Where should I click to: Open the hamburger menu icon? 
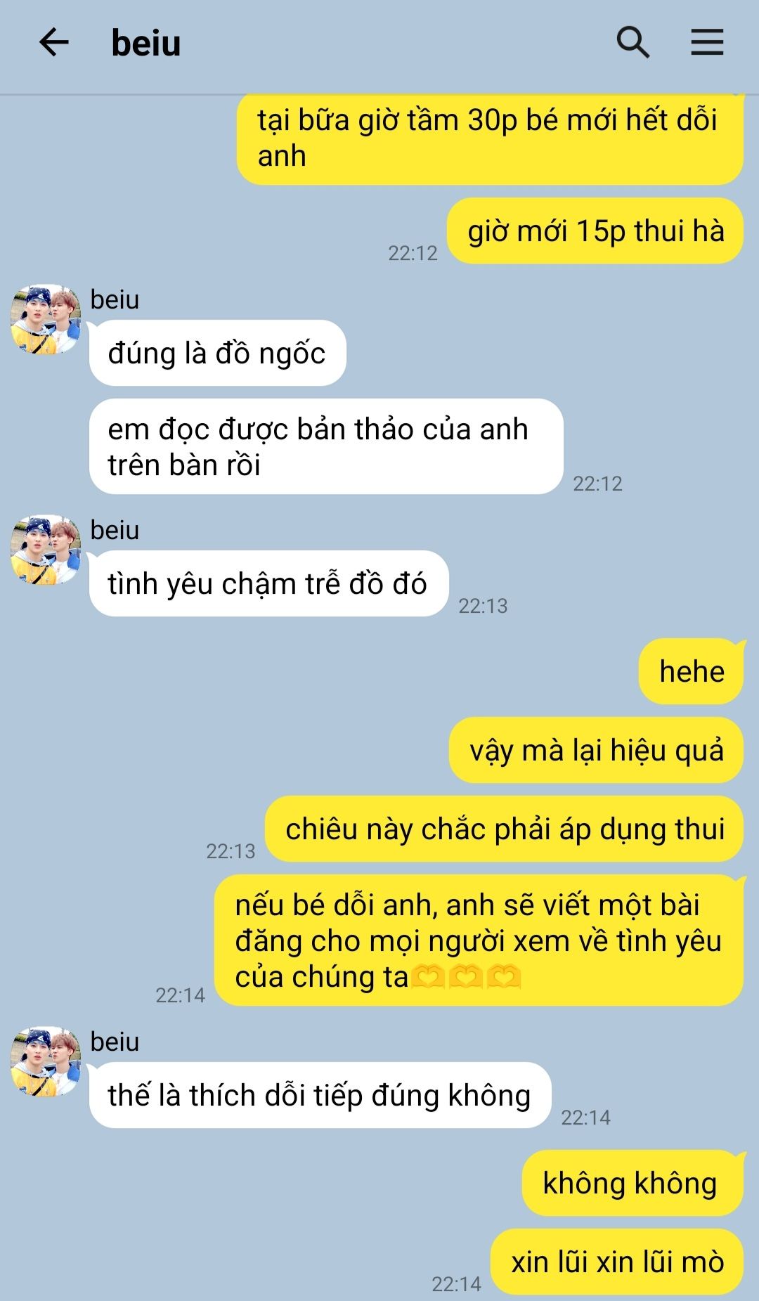pos(707,42)
